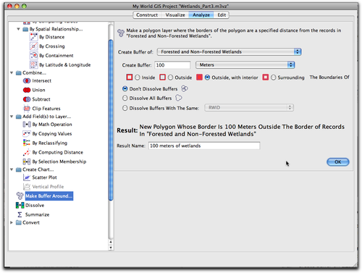Click the By Latitude & Longitude icon

click(33, 64)
